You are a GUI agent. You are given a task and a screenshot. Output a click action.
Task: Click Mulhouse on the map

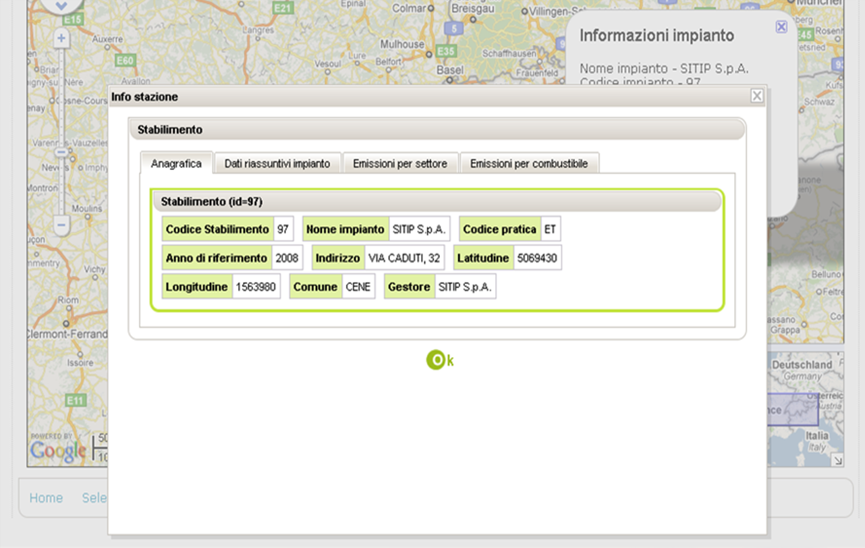tap(402, 44)
